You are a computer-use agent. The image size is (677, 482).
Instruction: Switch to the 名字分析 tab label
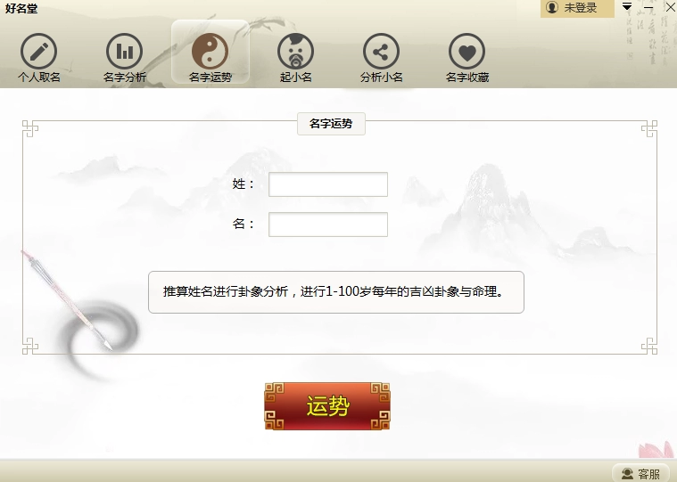click(125, 78)
